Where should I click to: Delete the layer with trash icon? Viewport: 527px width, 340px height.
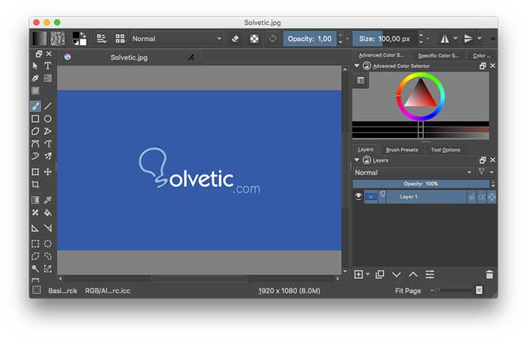point(489,274)
